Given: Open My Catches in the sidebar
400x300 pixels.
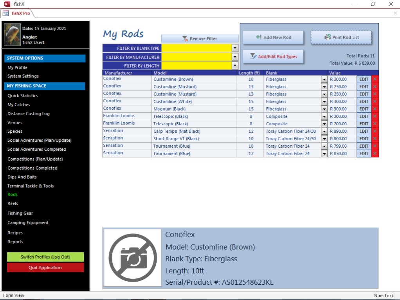Looking at the screenshot, I should coord(19,105).
